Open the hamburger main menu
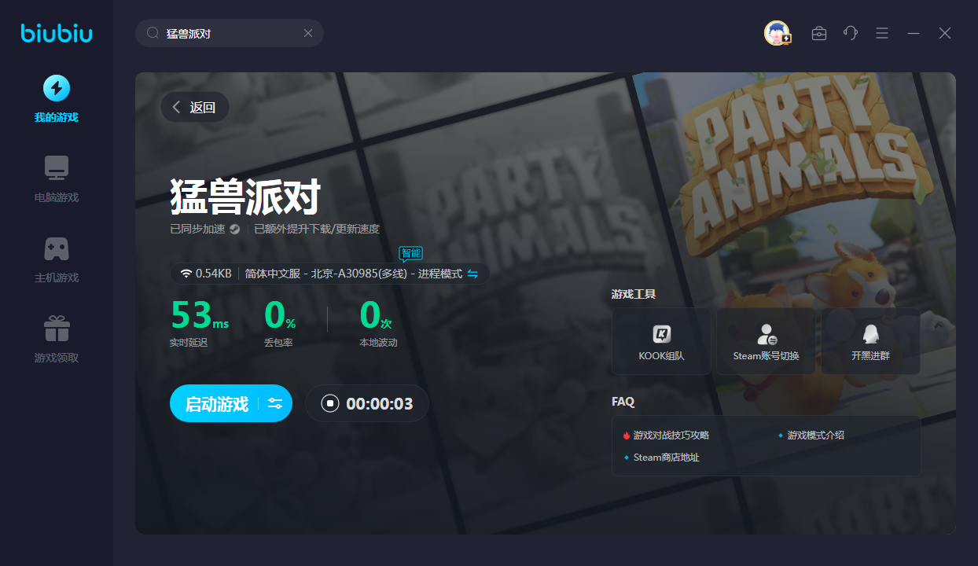Viewport: 978px width, 566px height. (882, 33)
